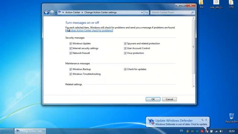Toggle User Account Control checkbox
Image resolution: width=238 pixels, height=134 pixels.
[x=125, y=48]
